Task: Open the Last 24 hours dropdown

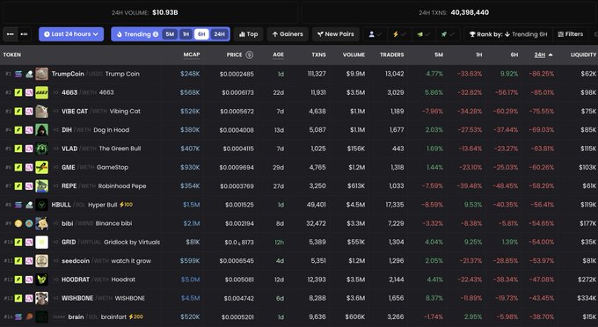Action: (x=71, y=34)
